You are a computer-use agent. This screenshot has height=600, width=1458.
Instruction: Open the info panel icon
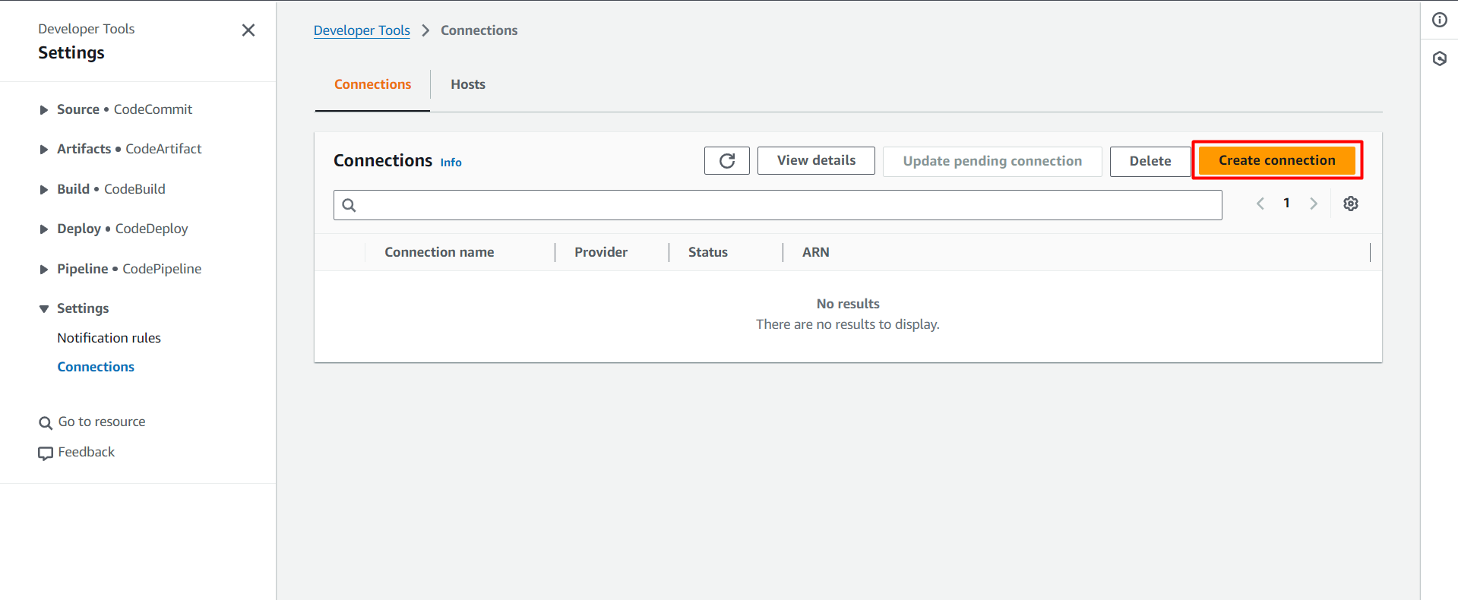[1439, 21]
